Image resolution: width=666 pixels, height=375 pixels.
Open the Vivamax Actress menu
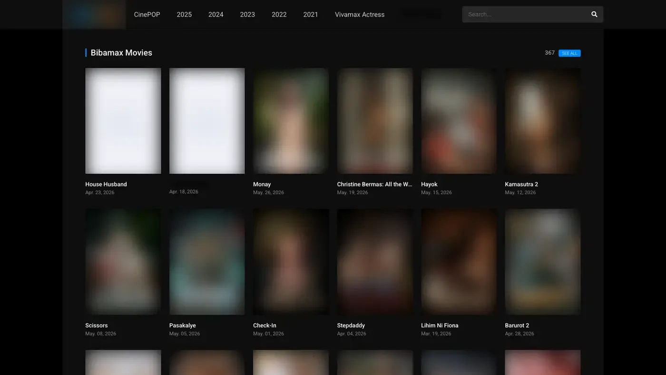tap(360, 14)
